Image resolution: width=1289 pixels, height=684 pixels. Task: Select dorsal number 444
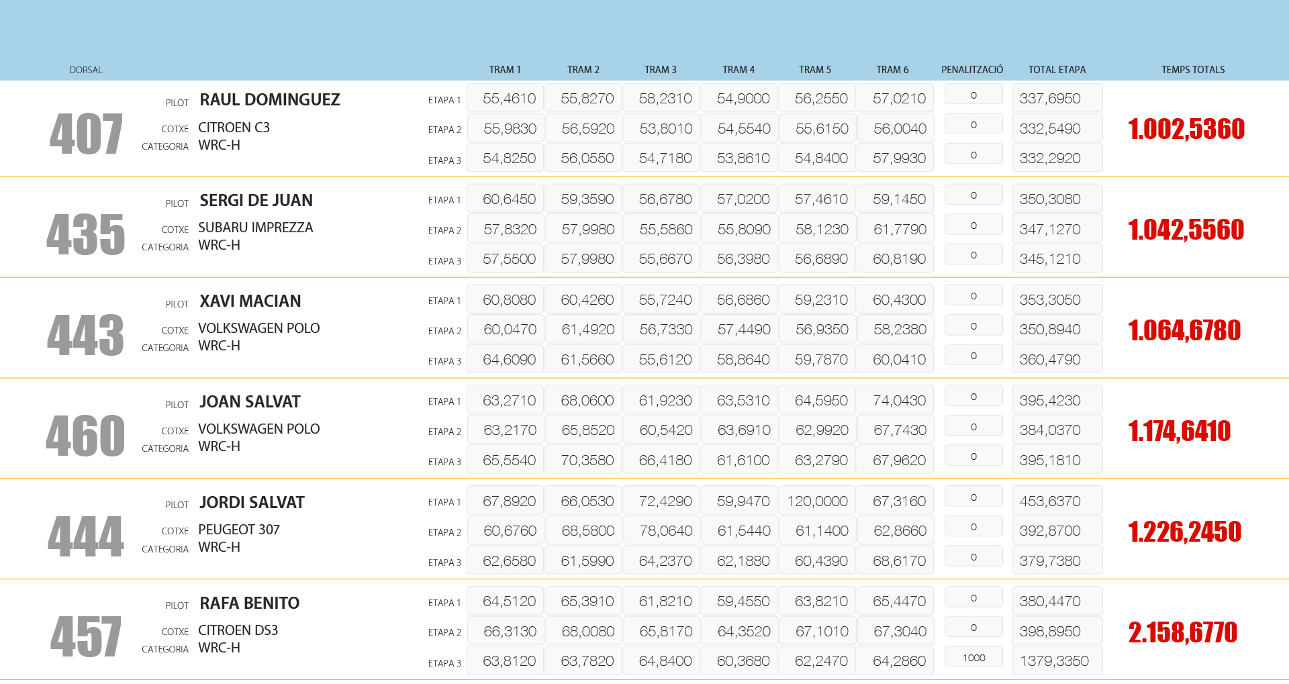(86, 537)
